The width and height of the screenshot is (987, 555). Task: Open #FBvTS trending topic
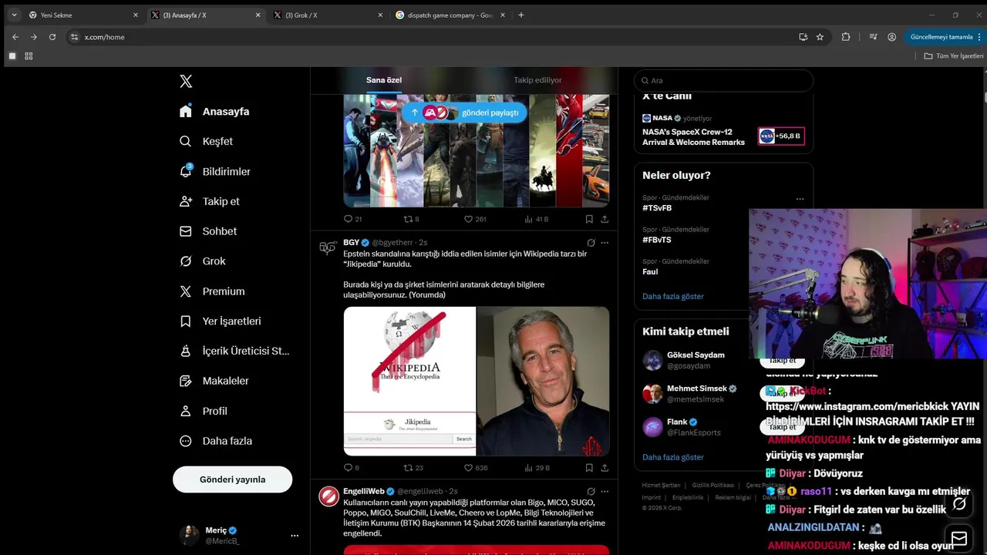coord(657,240)
